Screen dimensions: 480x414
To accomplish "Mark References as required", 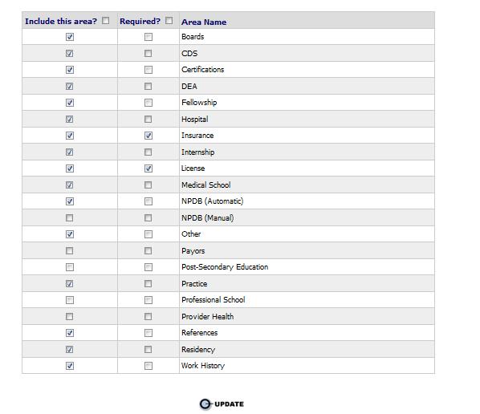I will [148, 333].
